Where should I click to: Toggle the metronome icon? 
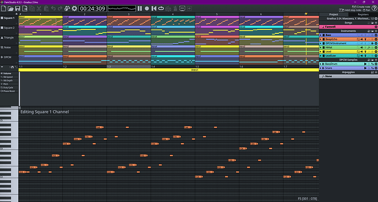175,9
